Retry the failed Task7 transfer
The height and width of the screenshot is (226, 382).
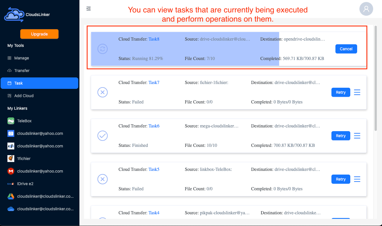(x=341, y=92)
